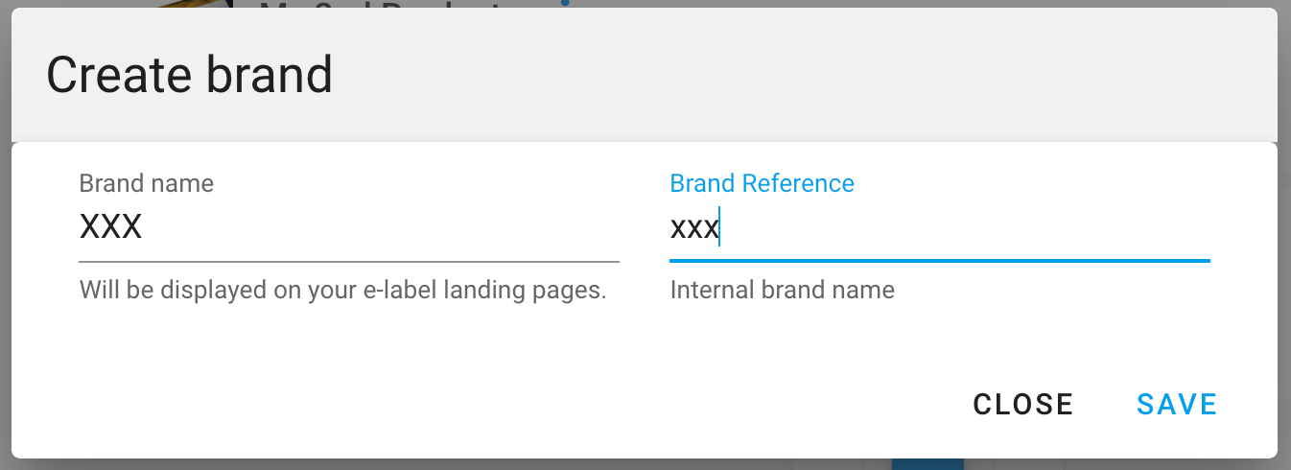Click the e-label landing pages helper text
1291x470 pixels.
pos(342,290)
